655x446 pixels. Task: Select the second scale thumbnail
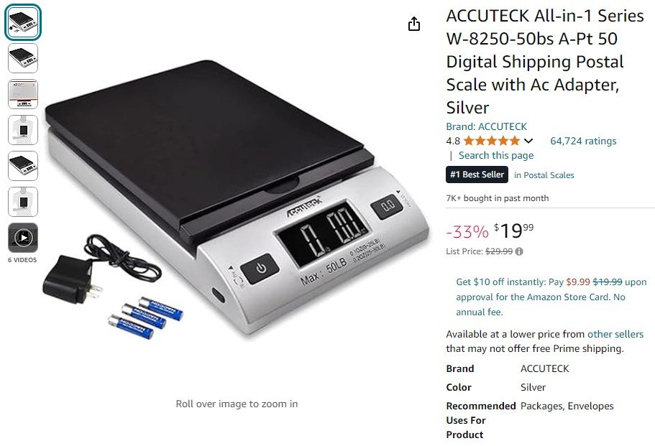(x=23, y=58)
